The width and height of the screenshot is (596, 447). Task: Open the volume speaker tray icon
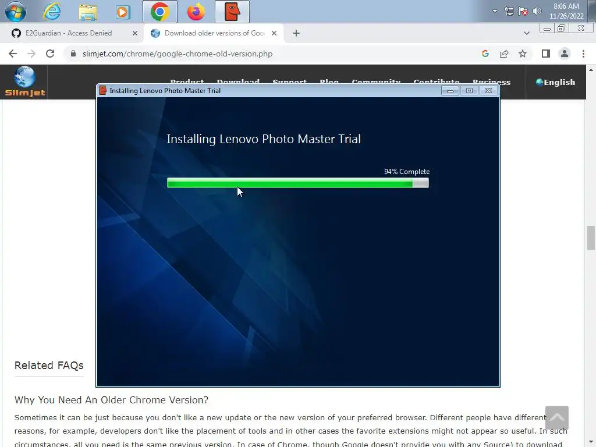pyautogui.click(x=537, y=11)
